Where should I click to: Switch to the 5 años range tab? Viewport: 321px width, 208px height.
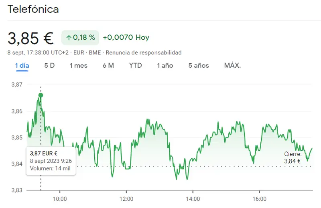(x=199, y=65)
